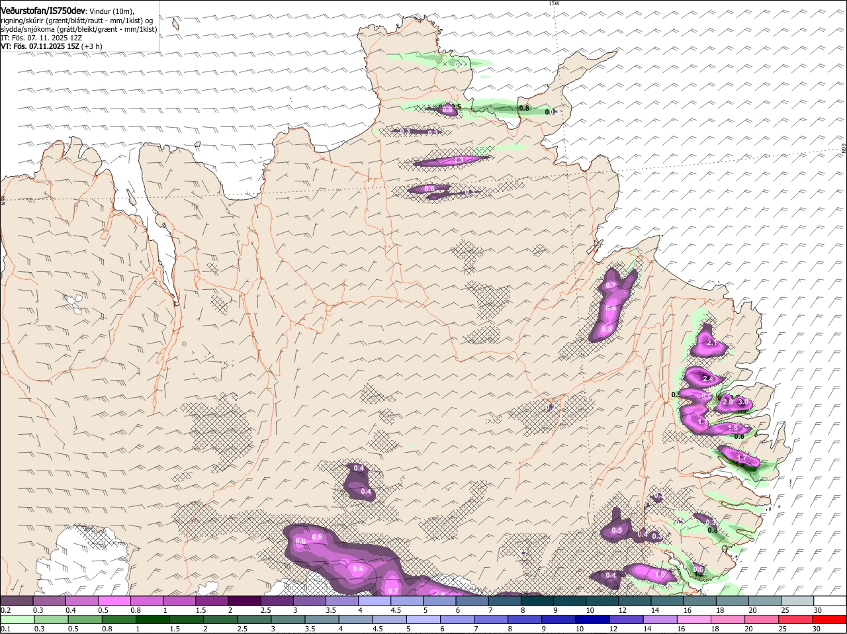This screenshot has width=847, height=634.
Task: Select upper scale white swatch after 30
Action: pos(830,601)
